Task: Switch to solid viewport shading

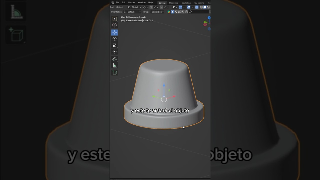Action: click(x=205, y=7)
